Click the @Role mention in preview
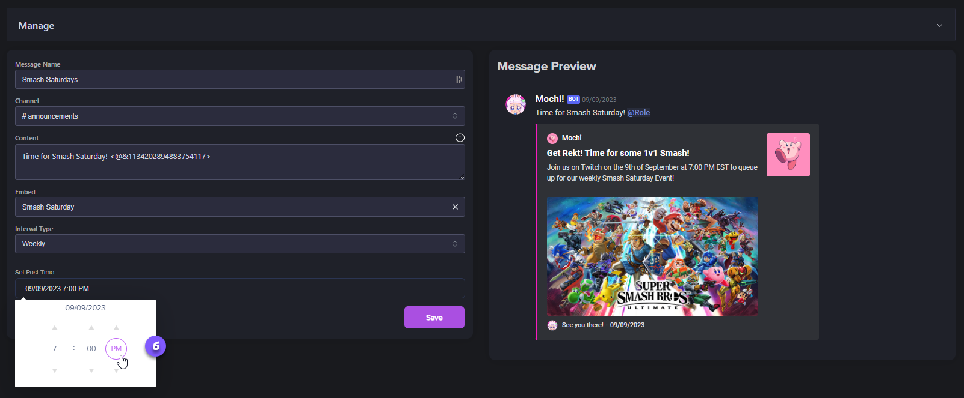Viewport: 964px width, 398px height. tap(638, 113)
